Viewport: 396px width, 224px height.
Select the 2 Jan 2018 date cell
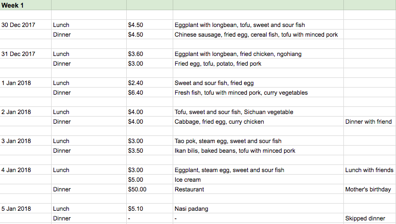(16, 112)
